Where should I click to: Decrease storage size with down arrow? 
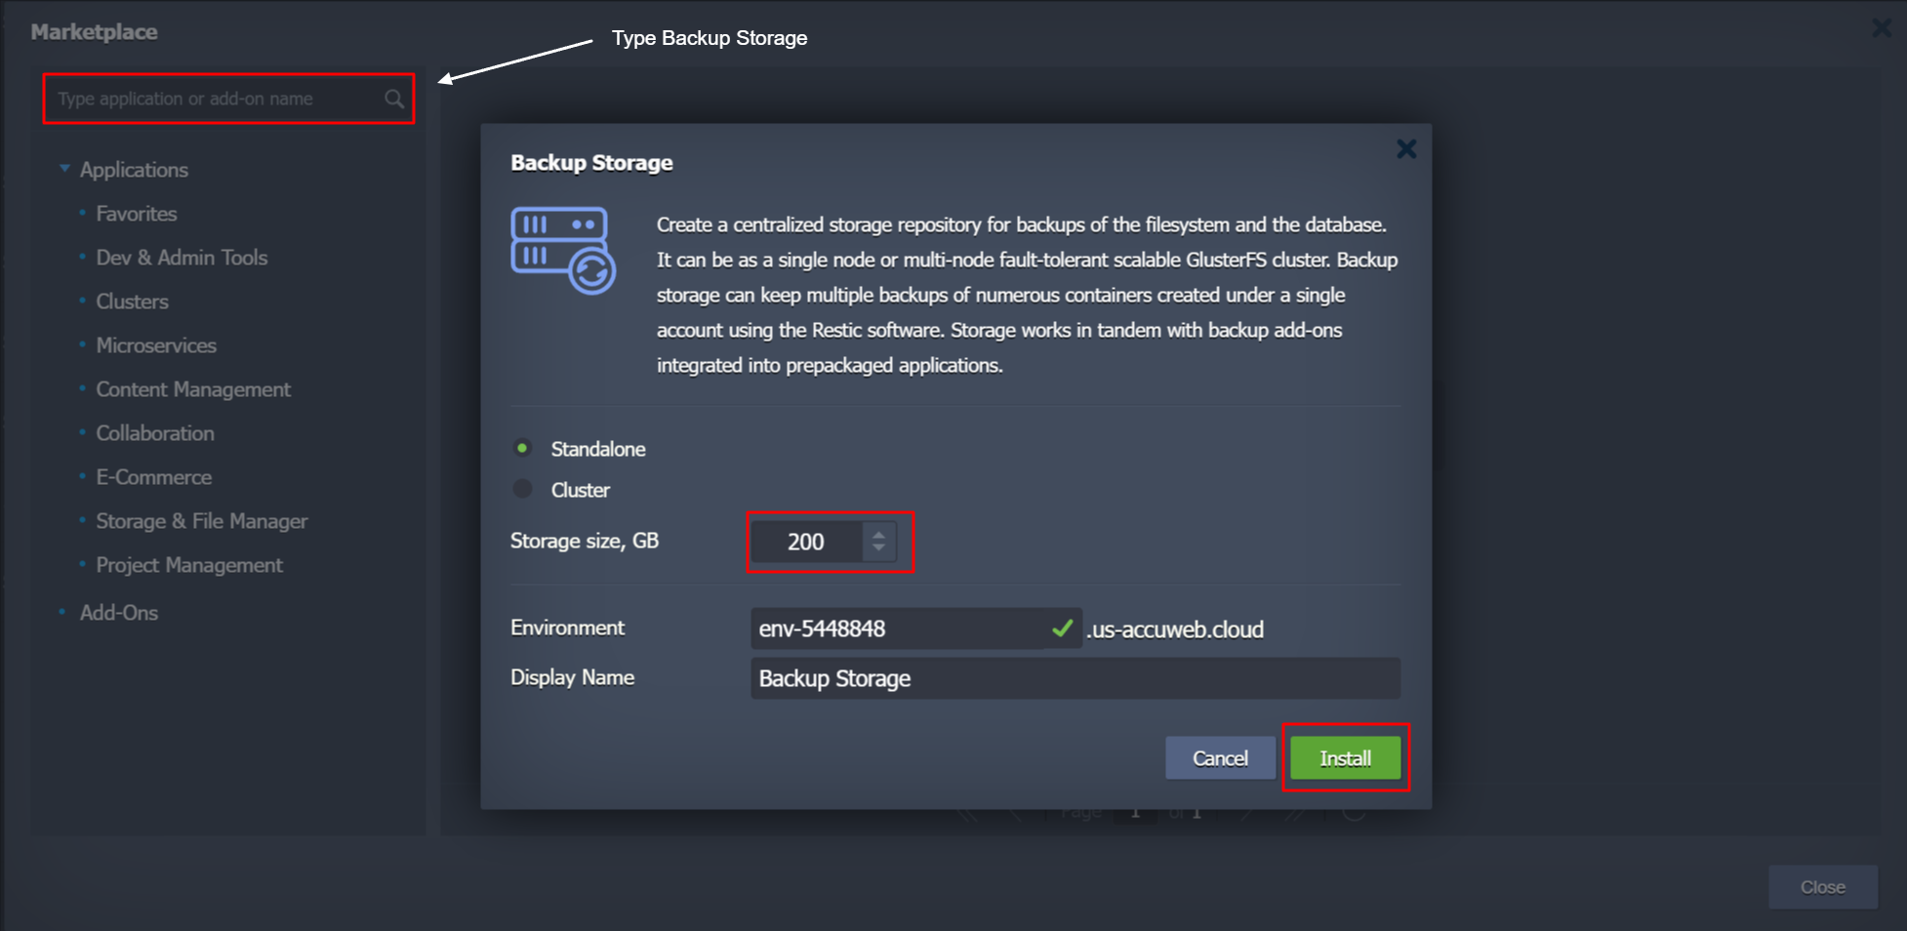point(878,548)
